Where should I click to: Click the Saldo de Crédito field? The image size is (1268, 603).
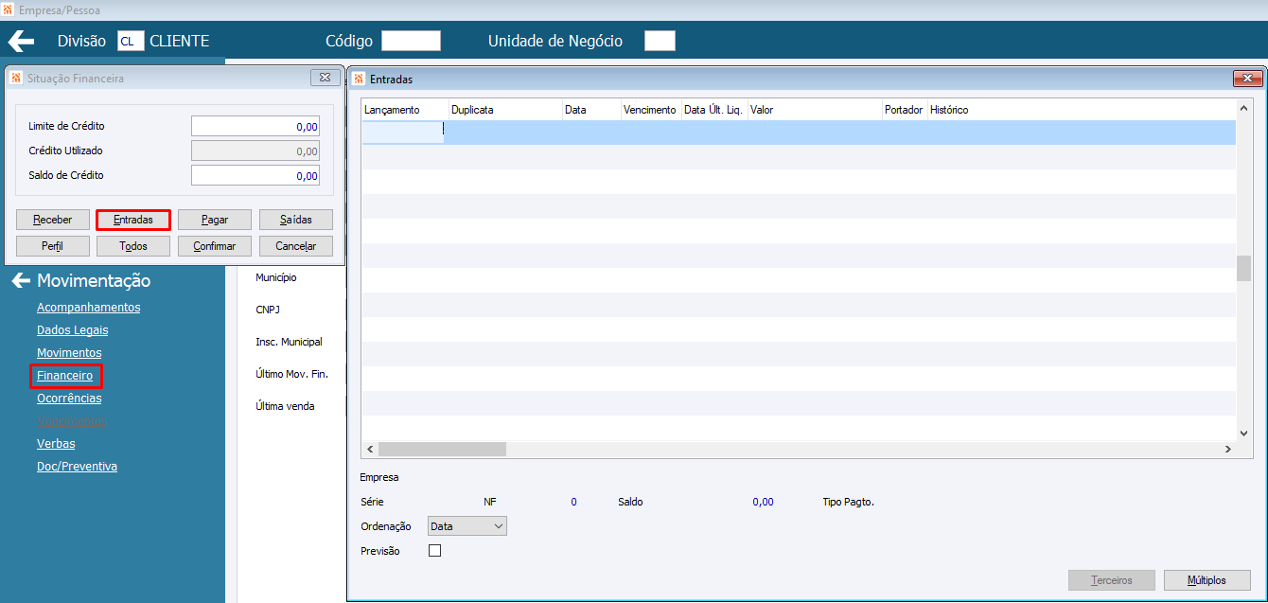pos(255,175)
